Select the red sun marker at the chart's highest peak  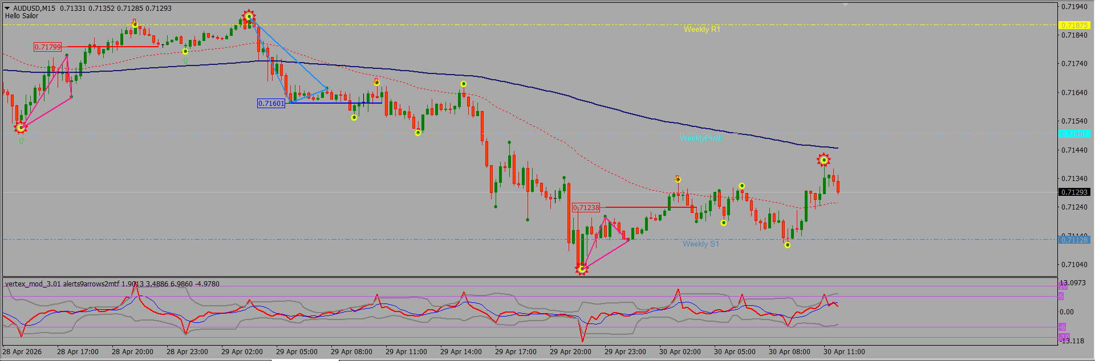[249, 17]
